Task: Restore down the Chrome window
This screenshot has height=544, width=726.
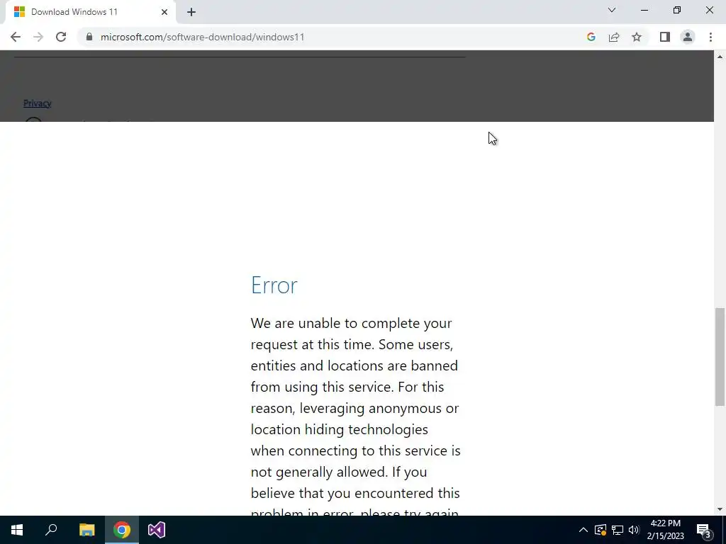Action: [x=677, y=10]
